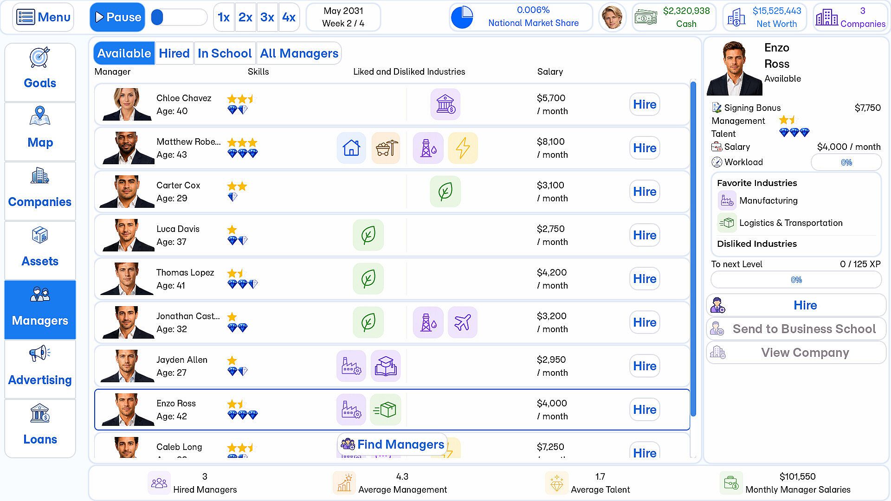
Task: Click Jonathan's airline industry icon
Action: coord(463,322)
